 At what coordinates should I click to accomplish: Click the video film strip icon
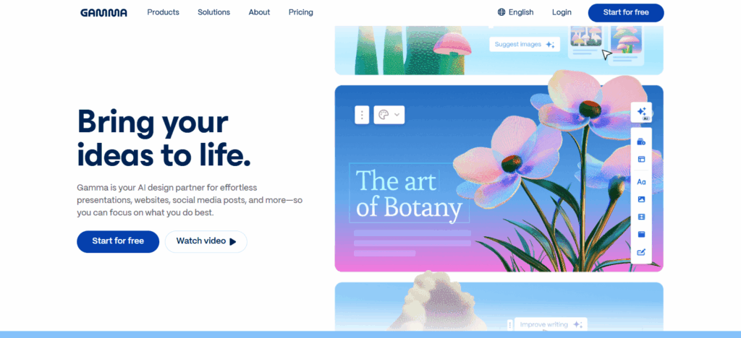(x=641, y=217)
